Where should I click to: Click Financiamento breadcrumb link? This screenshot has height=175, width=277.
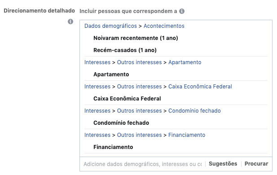(187, 135)
